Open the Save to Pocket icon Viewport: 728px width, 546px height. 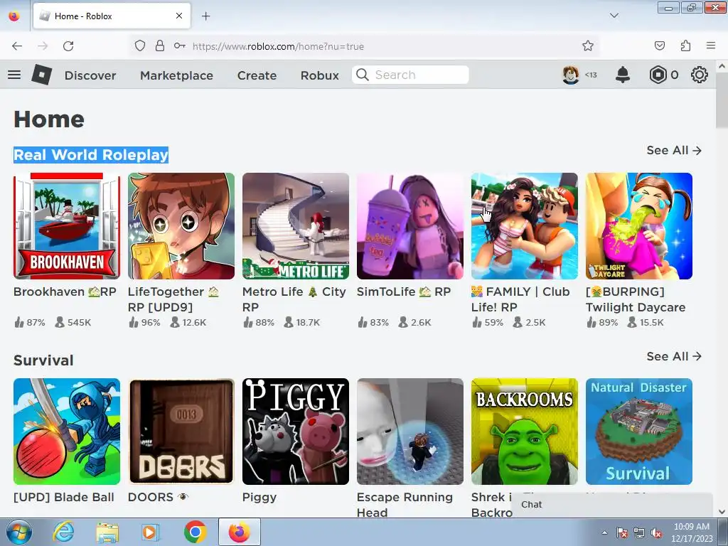point(659,46)
